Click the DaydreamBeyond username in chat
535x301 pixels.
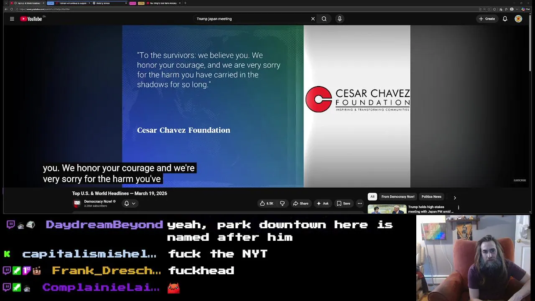click(104, 224)
